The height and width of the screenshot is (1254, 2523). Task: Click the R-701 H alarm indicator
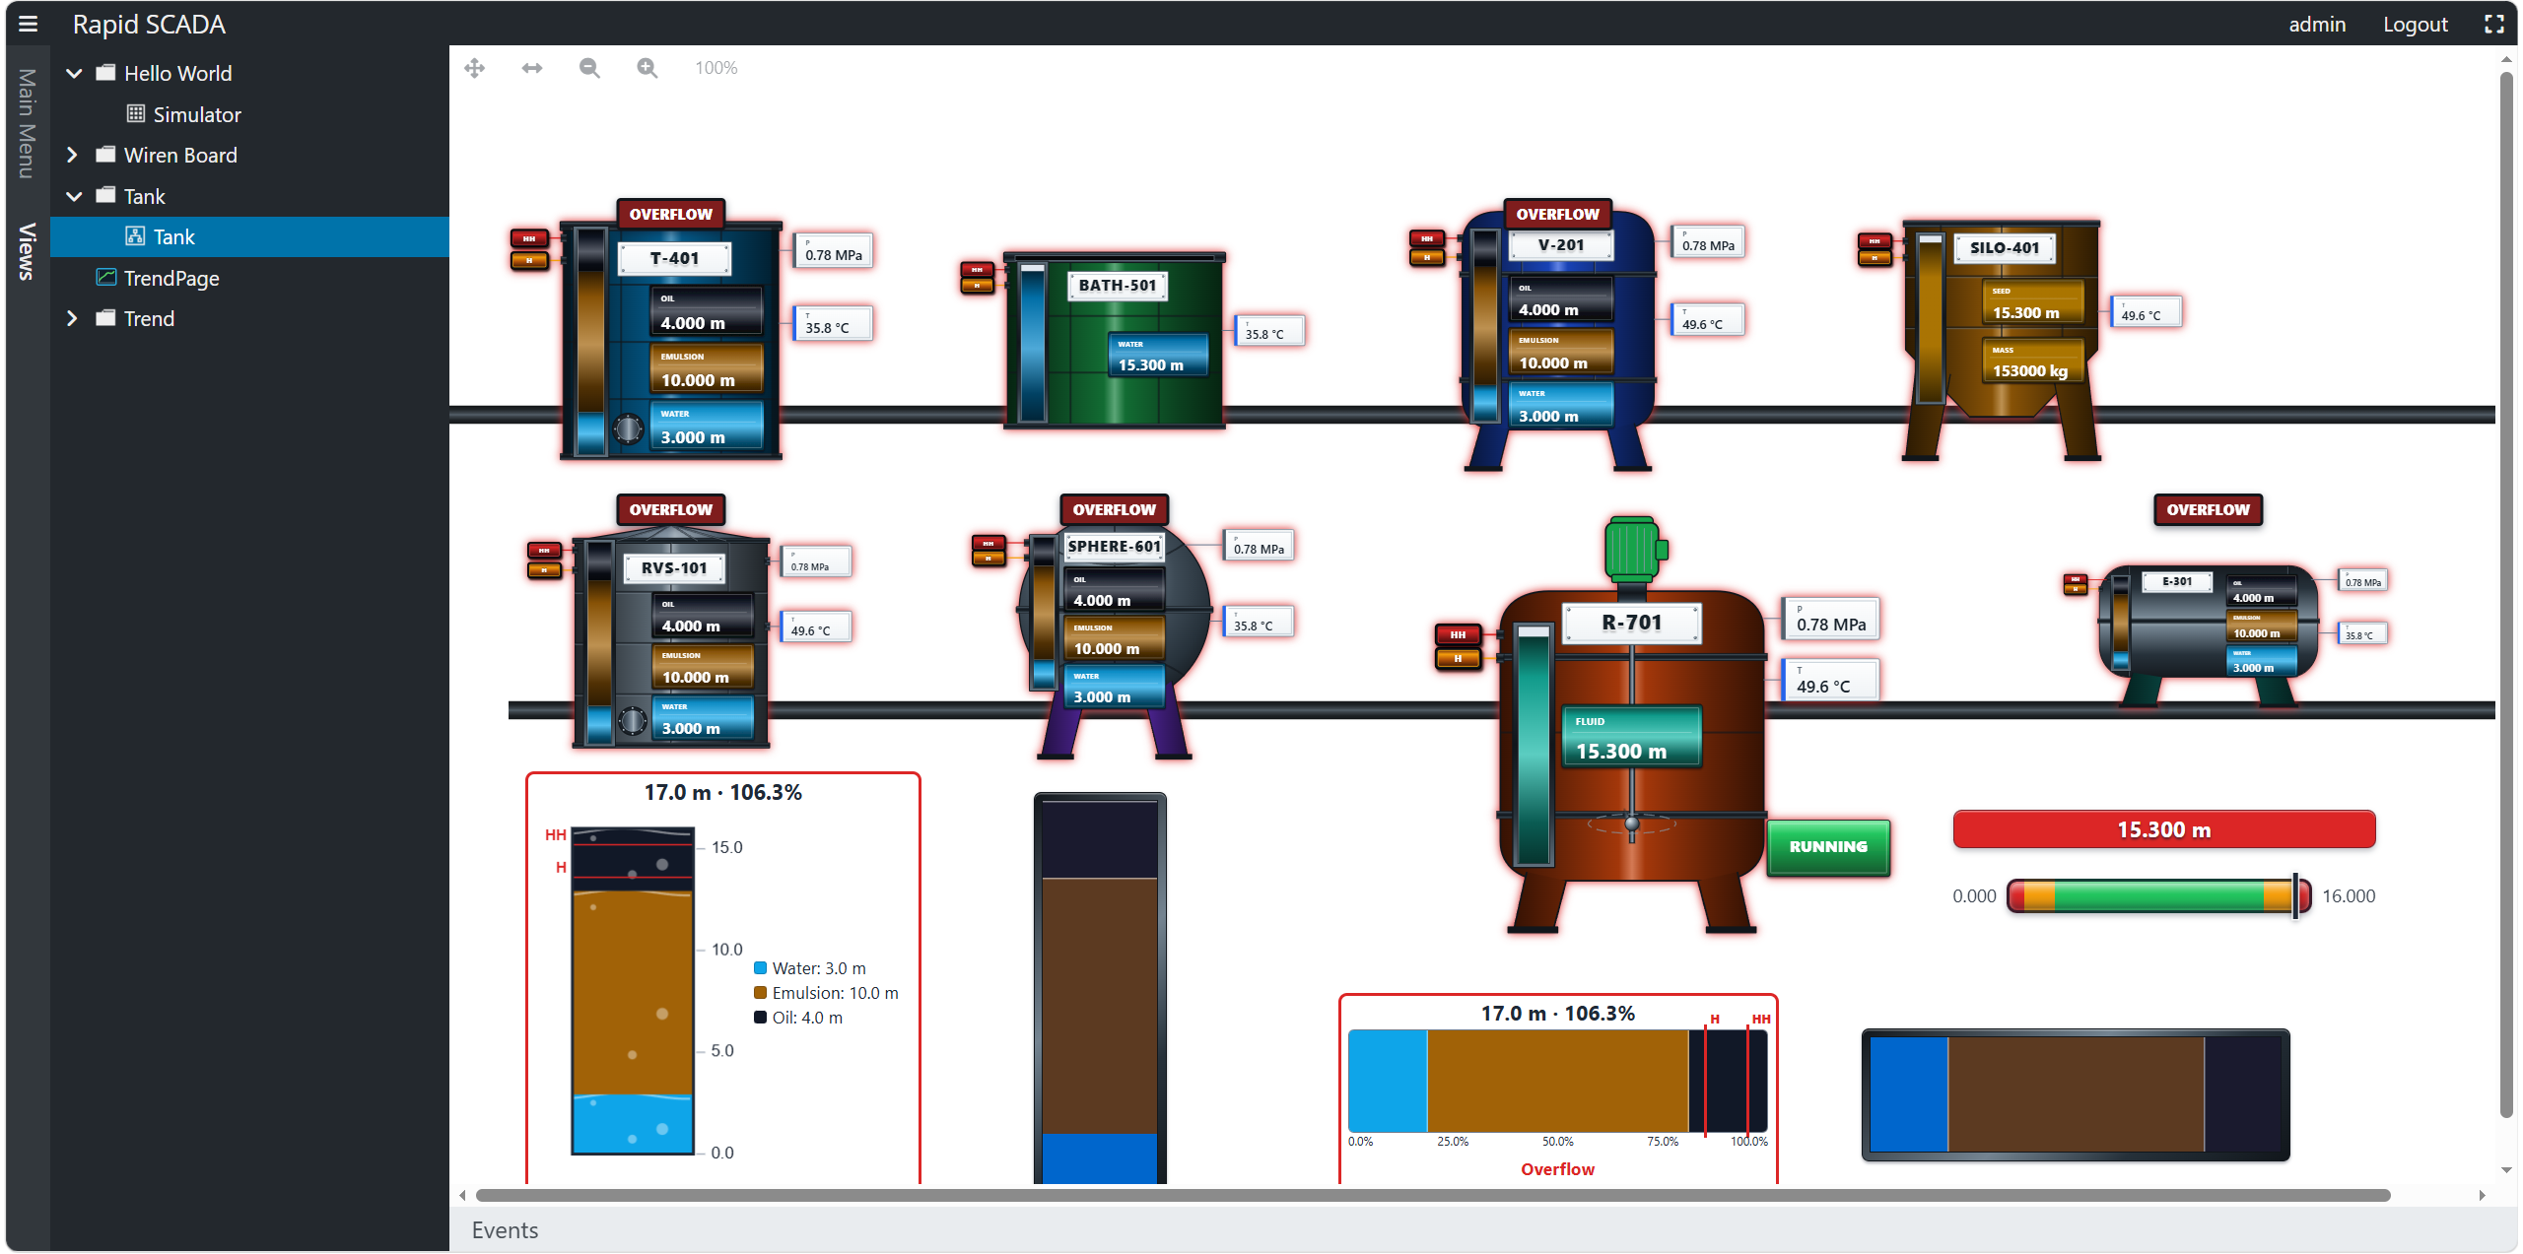(1458, 658)
